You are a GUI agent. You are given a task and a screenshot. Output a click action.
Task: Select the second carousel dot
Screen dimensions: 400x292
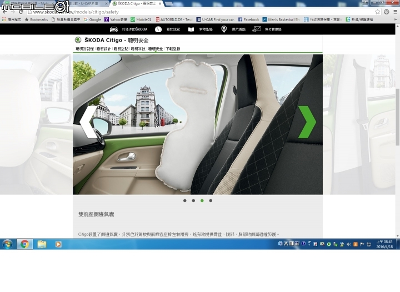pos(193,201)
